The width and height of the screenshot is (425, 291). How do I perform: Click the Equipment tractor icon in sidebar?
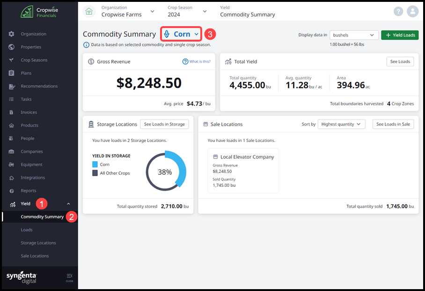coord(11,164)
